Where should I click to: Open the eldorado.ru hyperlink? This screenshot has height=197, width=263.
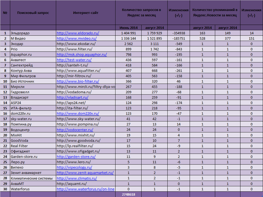click(x=78, y=33)
